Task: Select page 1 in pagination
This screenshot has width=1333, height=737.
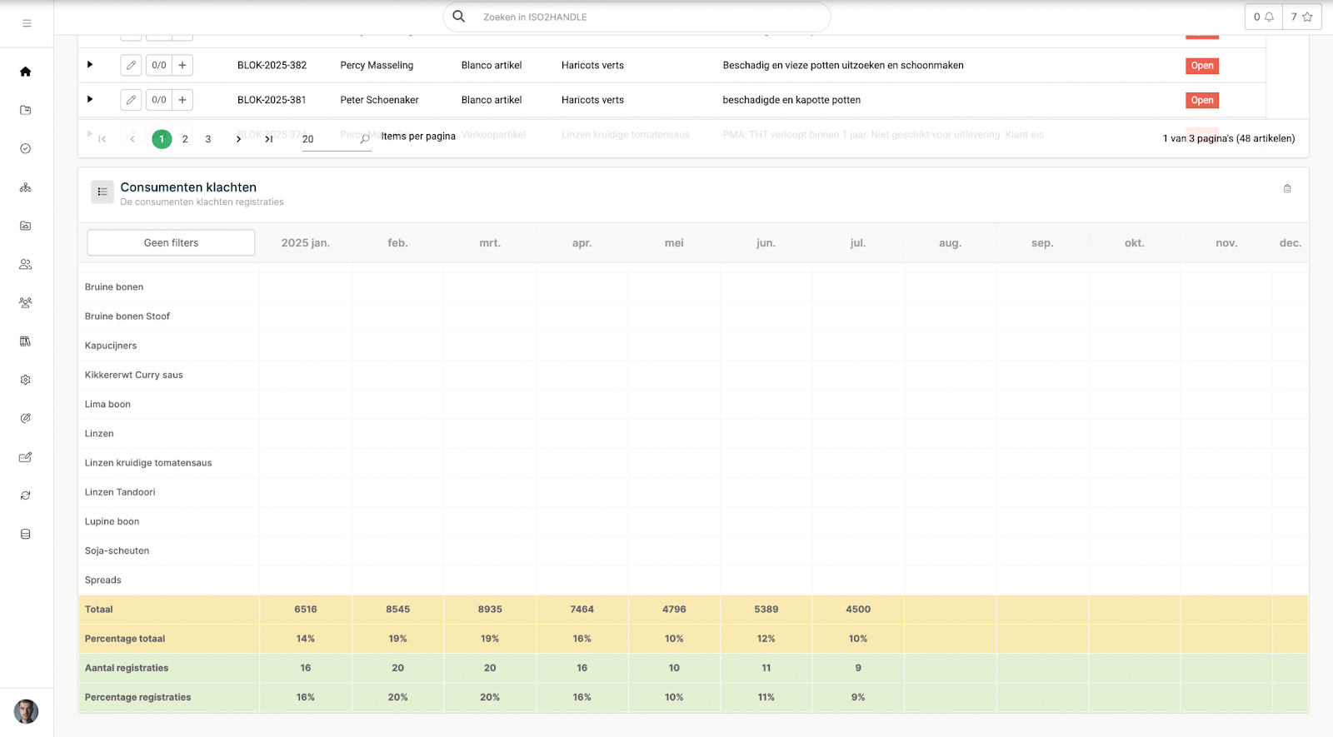Action: pyautogui.click(x=162, y=139)
